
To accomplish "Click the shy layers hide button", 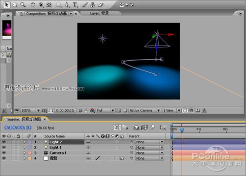I will (x=136, y=128).
